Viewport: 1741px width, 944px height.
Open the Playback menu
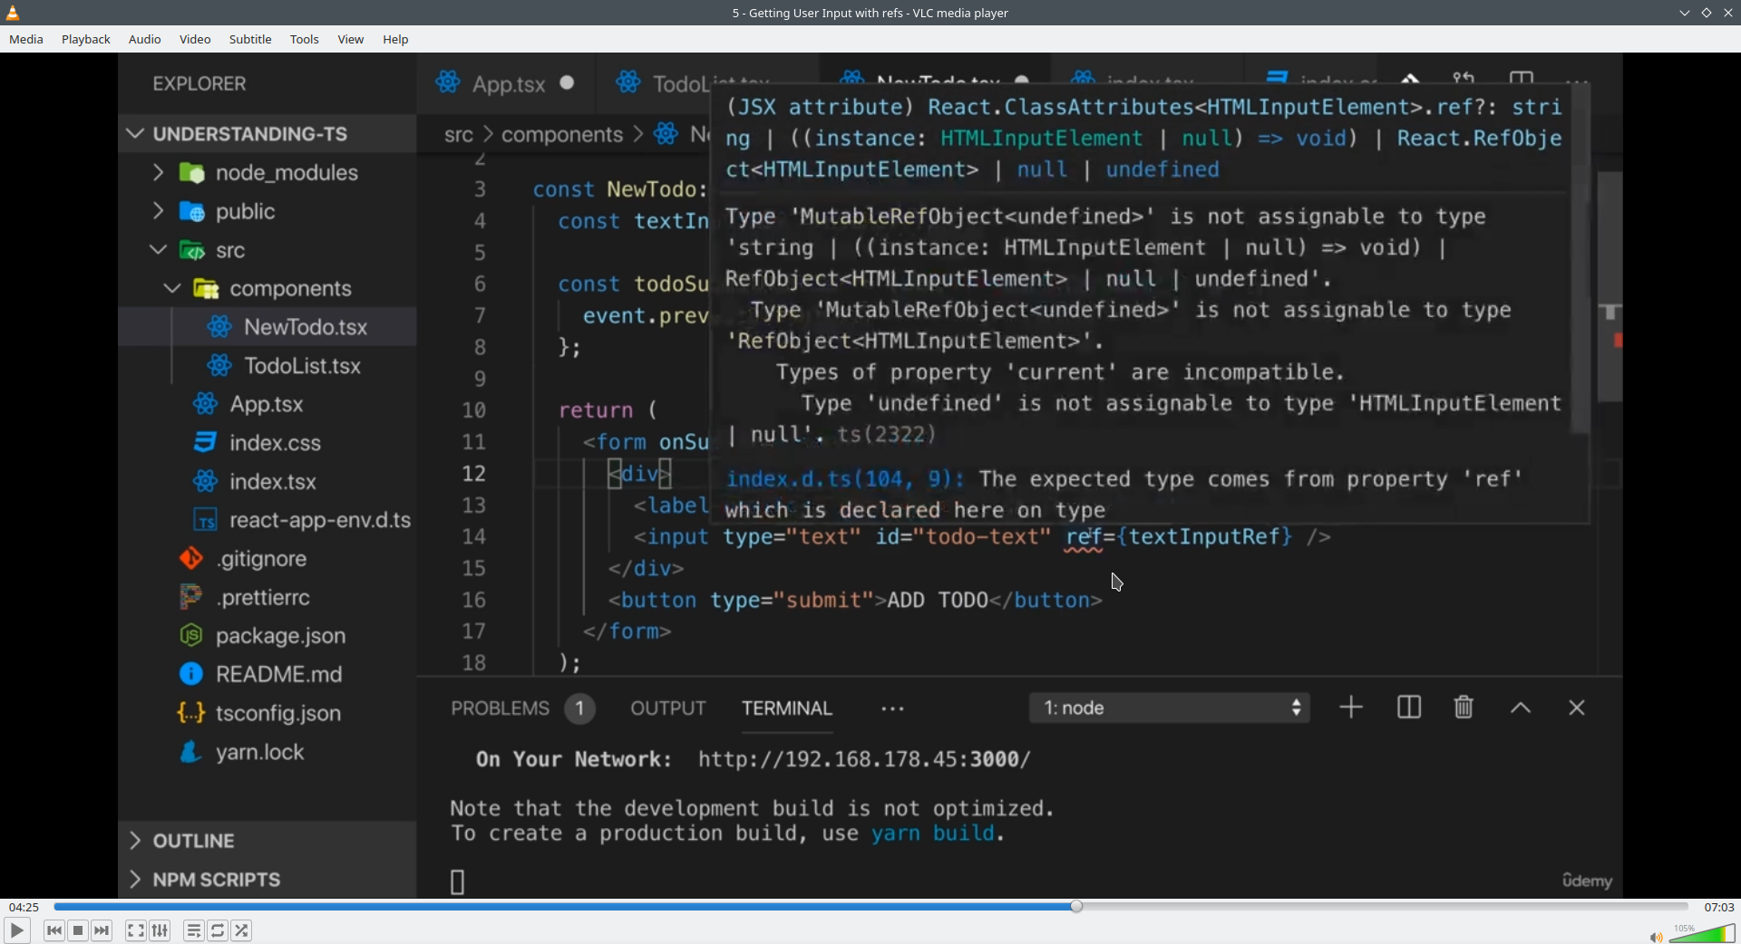(x=86, y=39)
